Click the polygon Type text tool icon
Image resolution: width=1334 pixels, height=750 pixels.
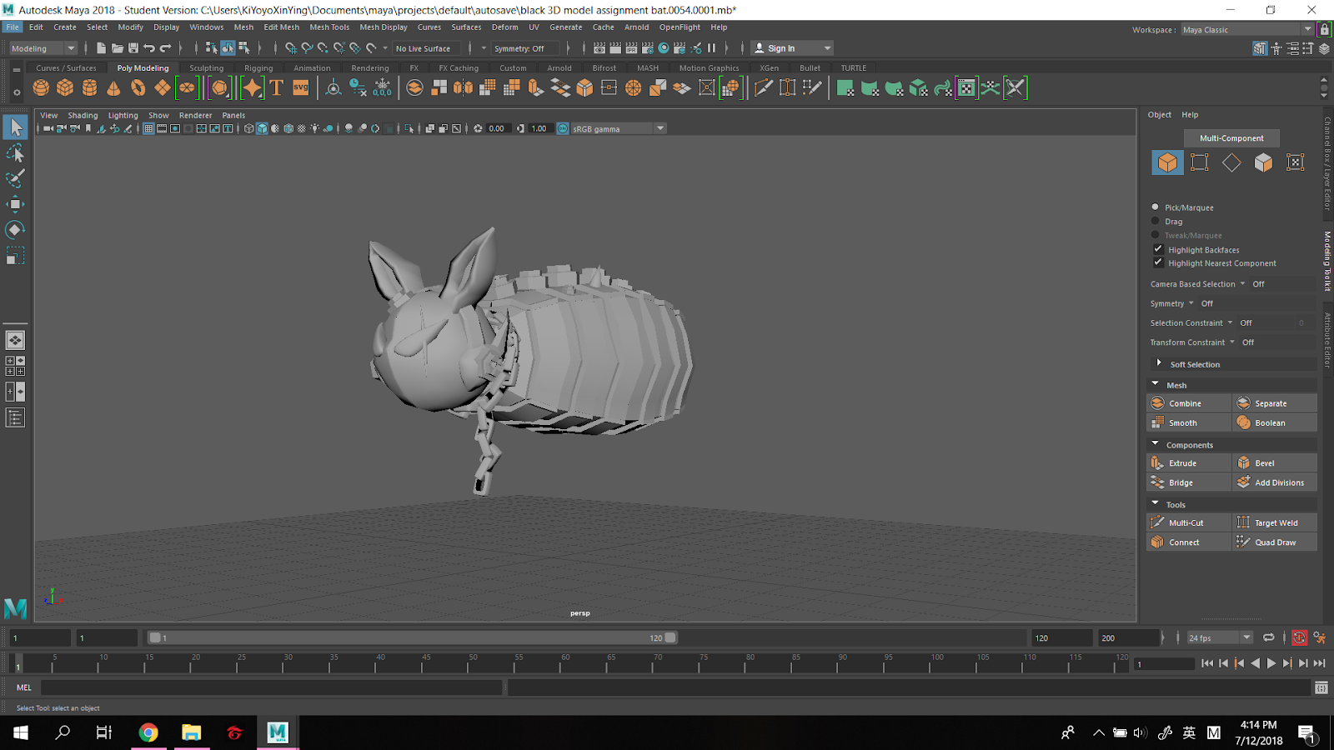[276, 87]
